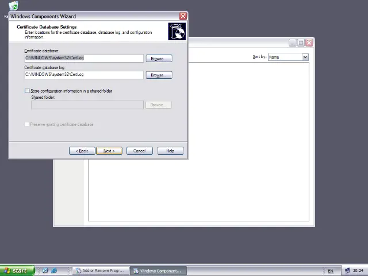Click the Certificate database log path field
368x276 pixels.
(x=84, y=75)
